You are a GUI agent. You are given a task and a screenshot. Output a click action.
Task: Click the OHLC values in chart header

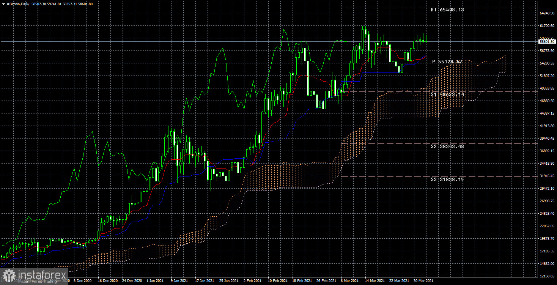point(63,4)
